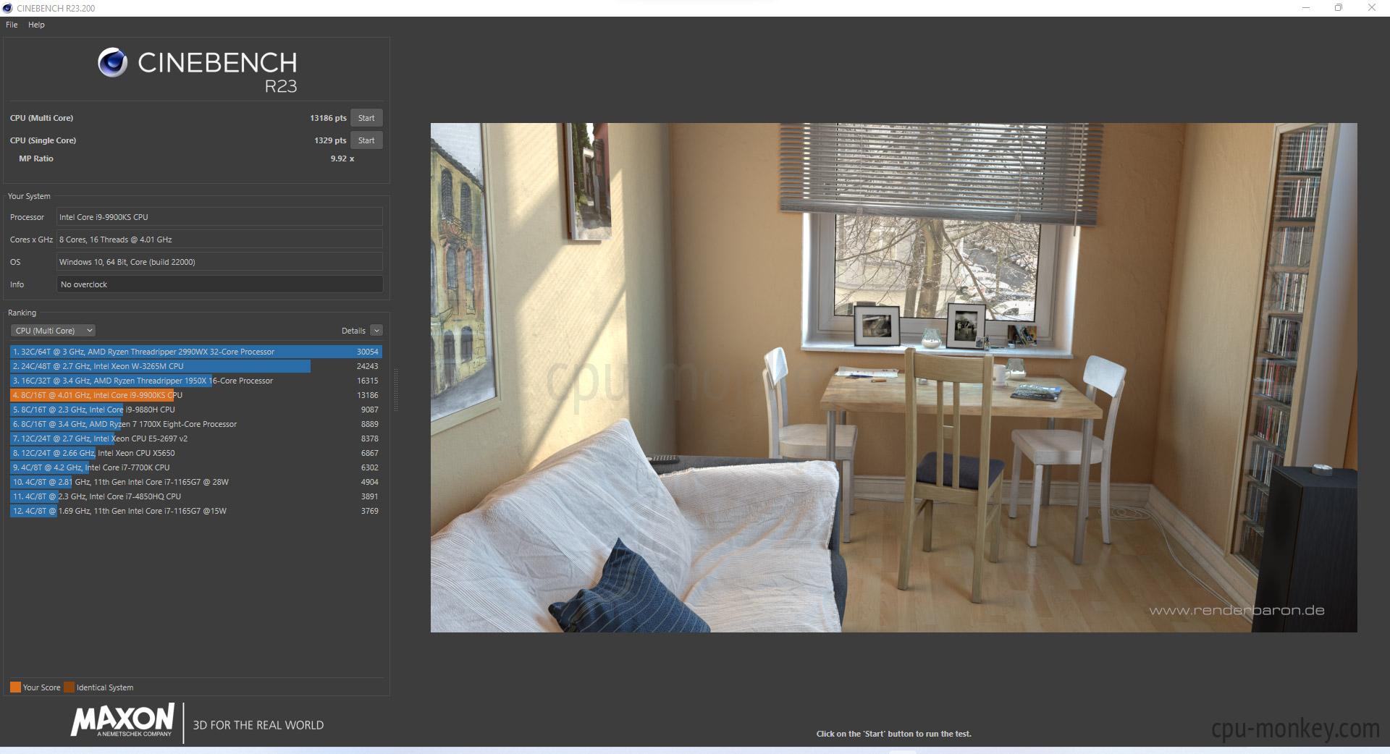
Task: Click the 1329 pts single core score
Action: (x=330, y=140)
